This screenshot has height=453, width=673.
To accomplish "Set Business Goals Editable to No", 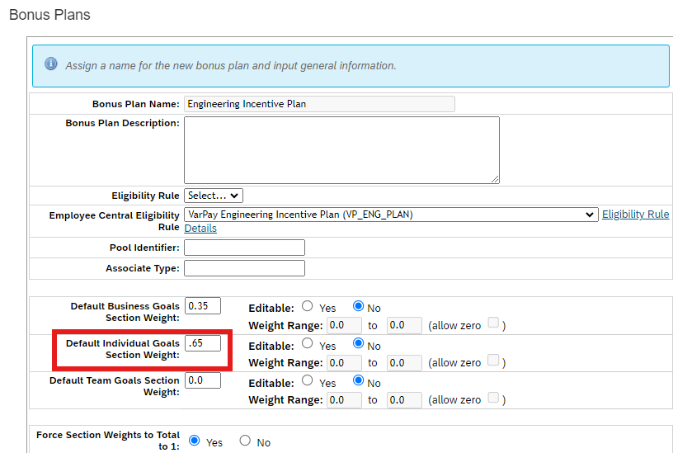I will pyautogui.click(x=359, y=306).
